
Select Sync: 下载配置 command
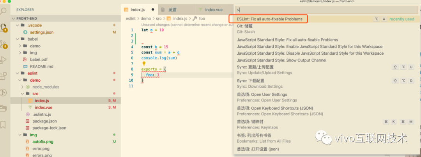point(327,84)
